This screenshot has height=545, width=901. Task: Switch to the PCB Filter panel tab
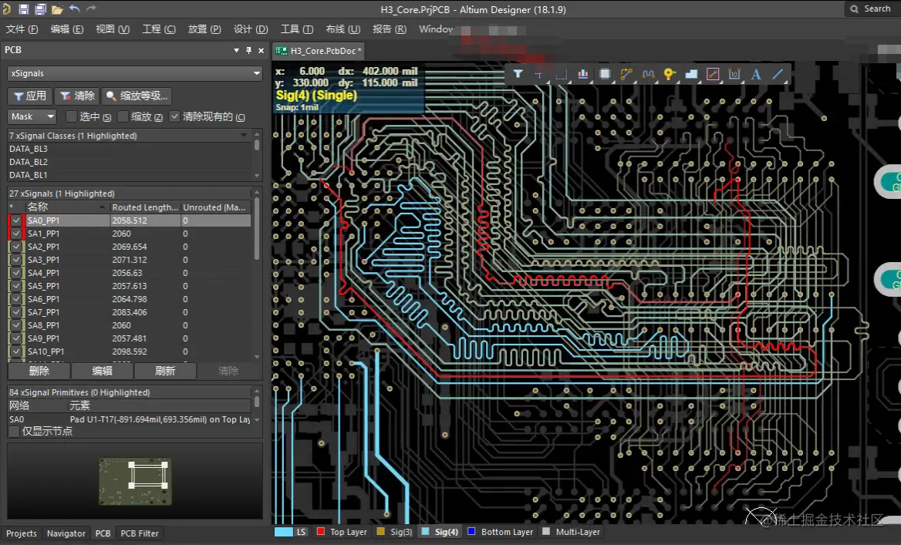coord(140,533)
